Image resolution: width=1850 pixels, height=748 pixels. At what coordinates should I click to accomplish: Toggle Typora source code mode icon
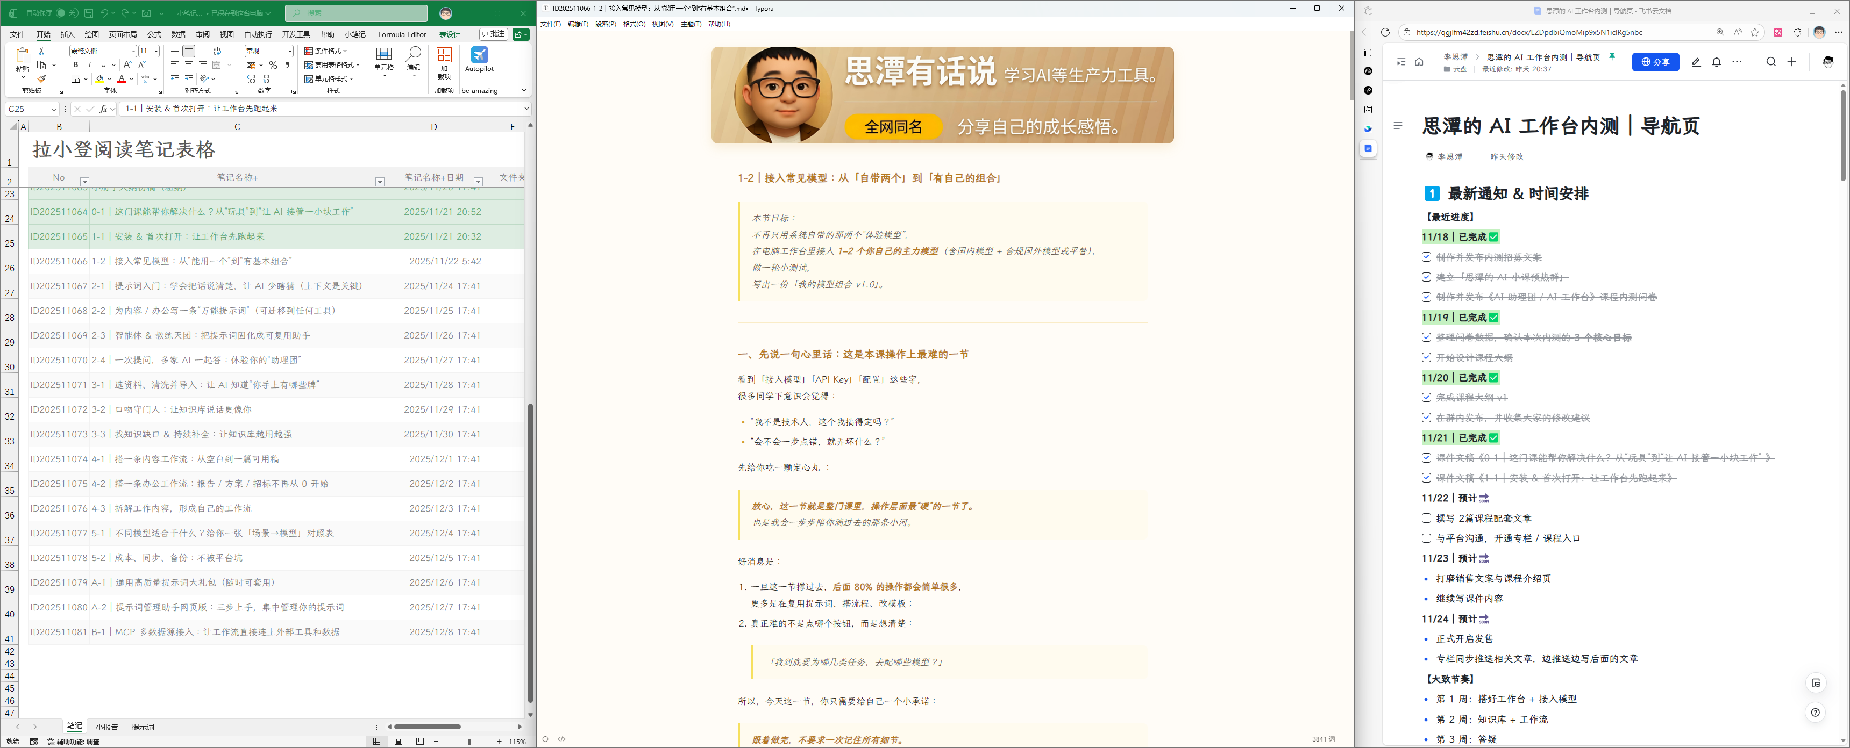click(561, 739)
